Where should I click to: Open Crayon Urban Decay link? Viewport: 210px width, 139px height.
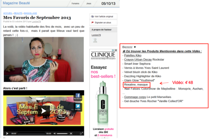click(138, 60)
